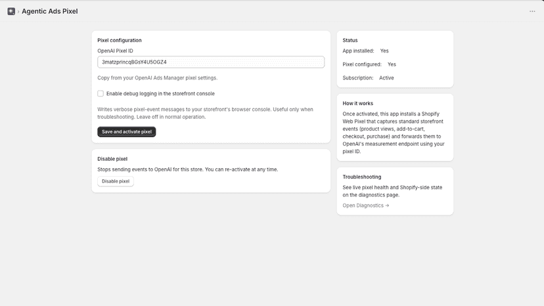This screenshot has width=544, height=306.
Task: Click the Agentic Ads Pixel breadcrumb title
Action: pyautogui.click(x=50, y=11)
